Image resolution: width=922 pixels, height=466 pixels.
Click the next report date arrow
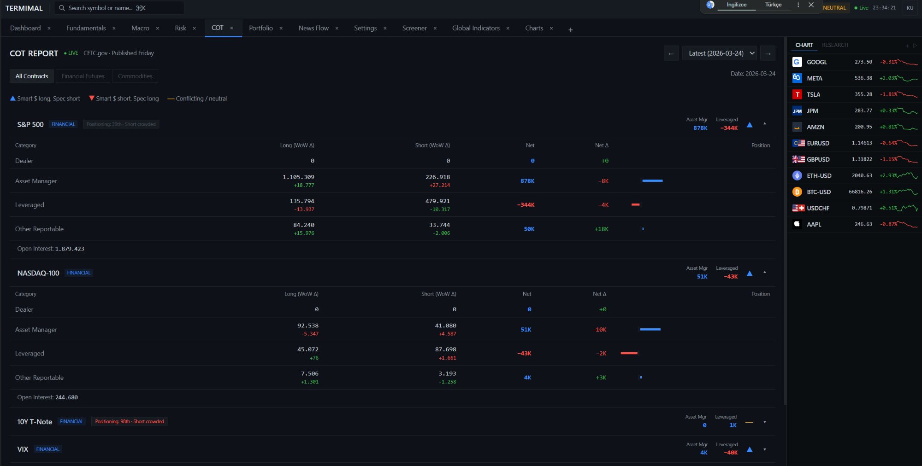(768, 53)
